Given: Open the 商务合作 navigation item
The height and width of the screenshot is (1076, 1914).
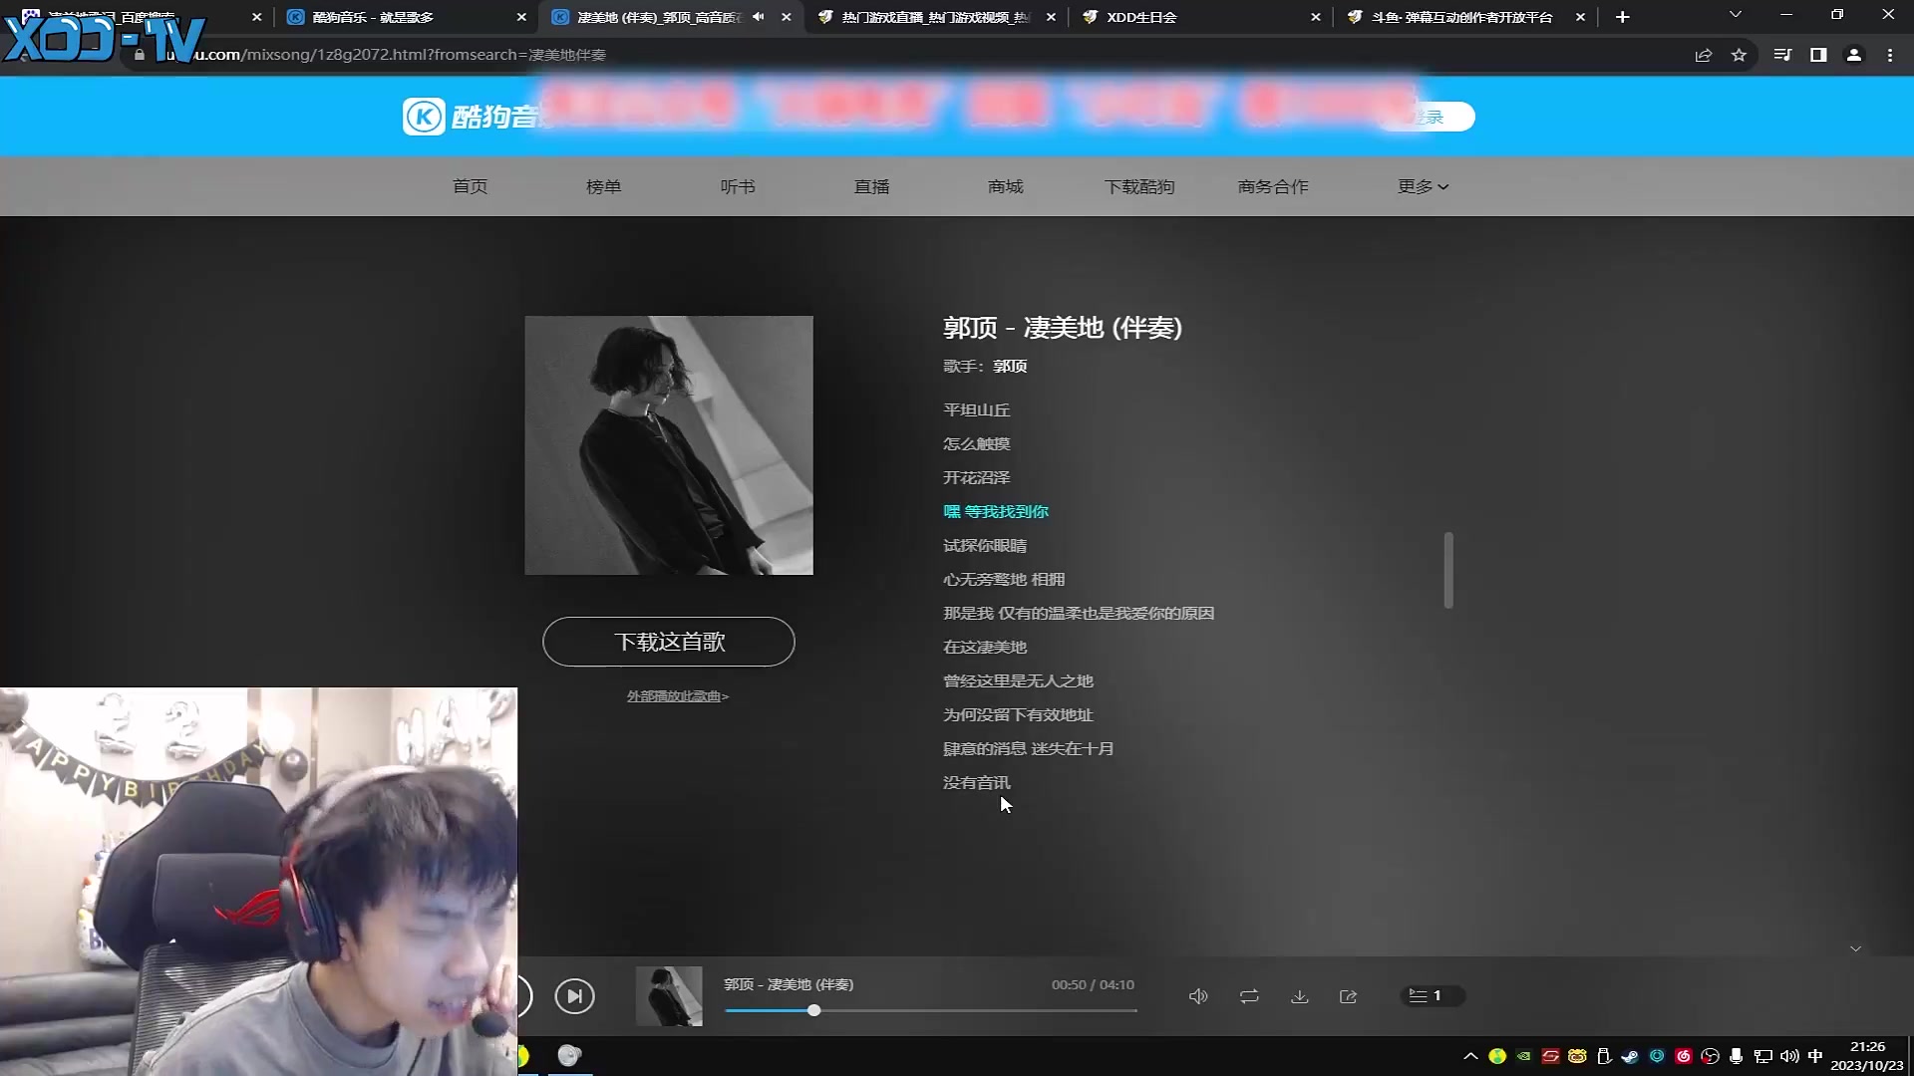Looking at the screenshot, I should pyautogui.click(x=1273, y=186).
